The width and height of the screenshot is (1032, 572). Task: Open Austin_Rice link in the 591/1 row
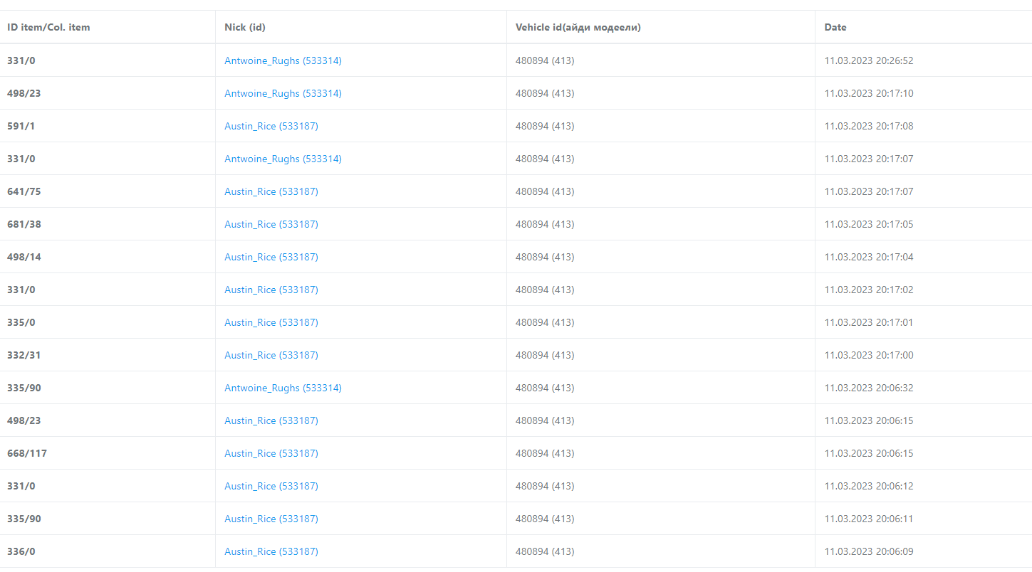pos(271,127)
